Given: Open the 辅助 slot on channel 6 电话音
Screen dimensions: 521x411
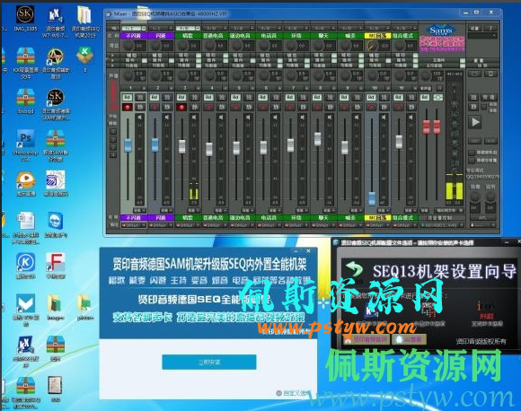Looking at the screenshot, I should 266,55.
